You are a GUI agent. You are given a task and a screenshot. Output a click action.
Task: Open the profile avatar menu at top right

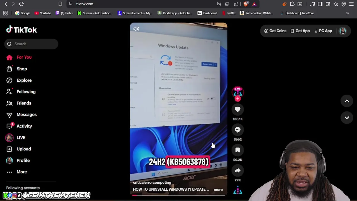pos(343,31)
